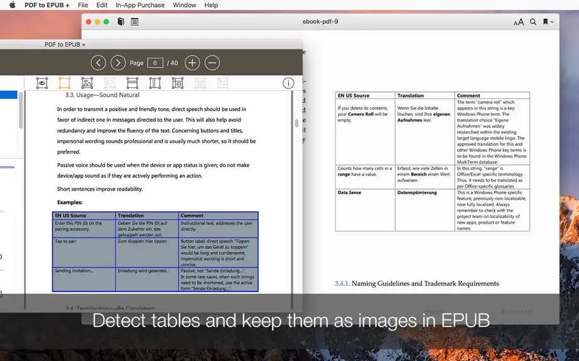Select the image region tool
Image resolution: width=579 pixels, height=361 pixels.
87,83
